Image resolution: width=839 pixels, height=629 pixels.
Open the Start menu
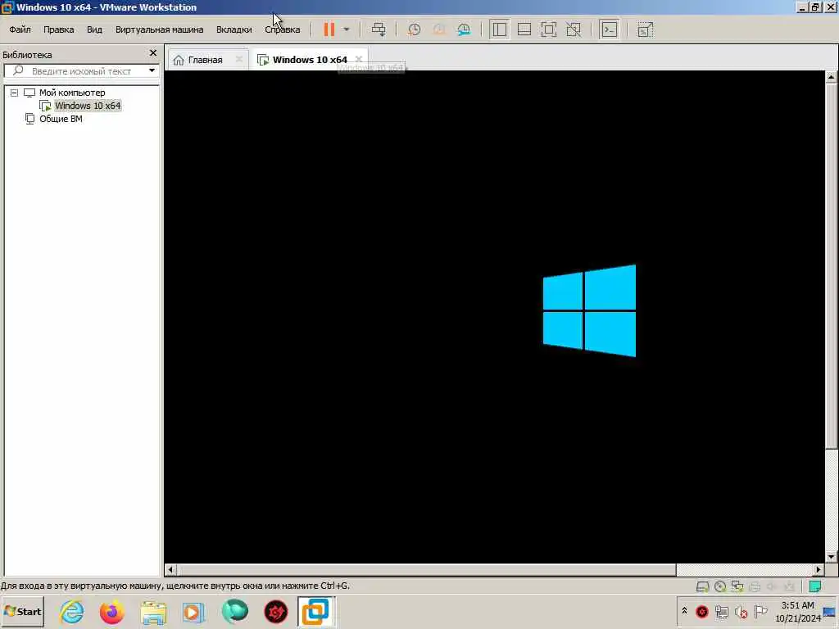click(22, 612)
